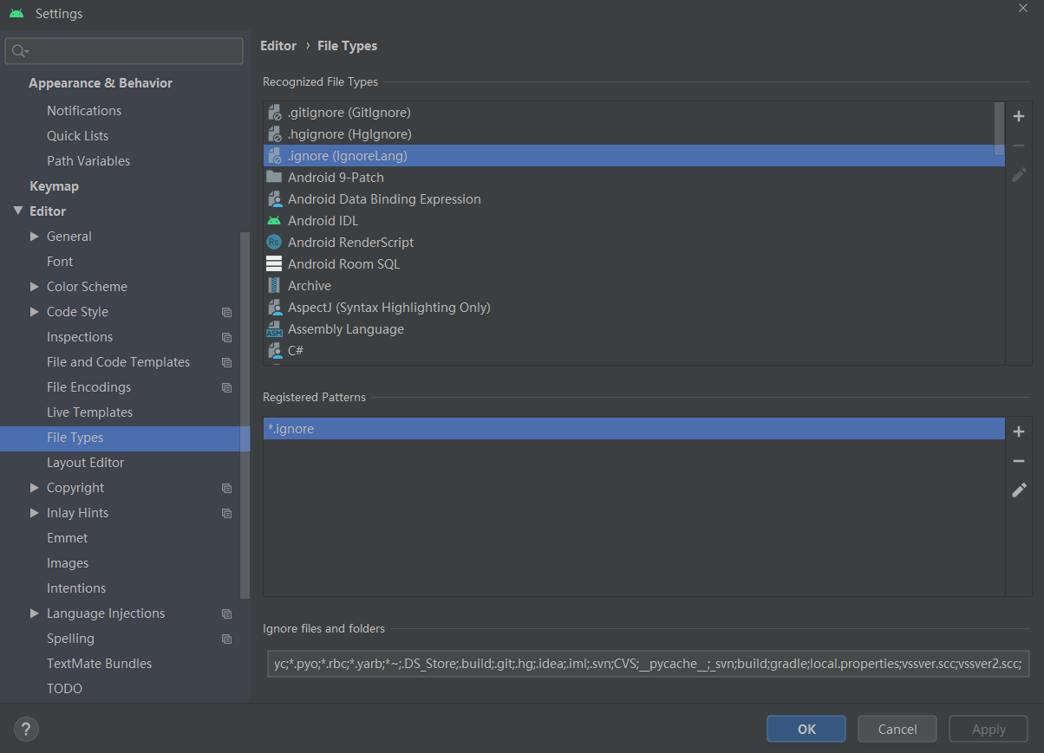Expand the Inlay Hints node

pos(35,513)
